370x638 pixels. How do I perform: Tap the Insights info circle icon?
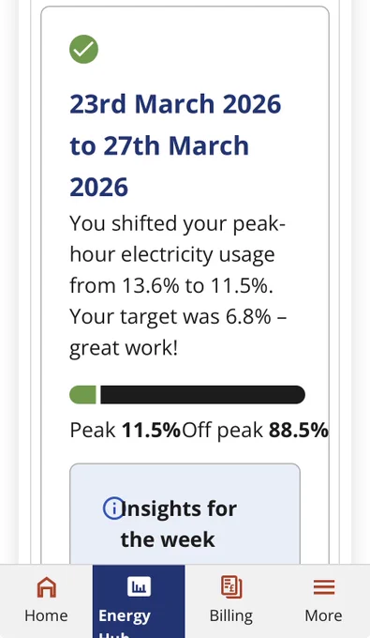tap(113, 509)
